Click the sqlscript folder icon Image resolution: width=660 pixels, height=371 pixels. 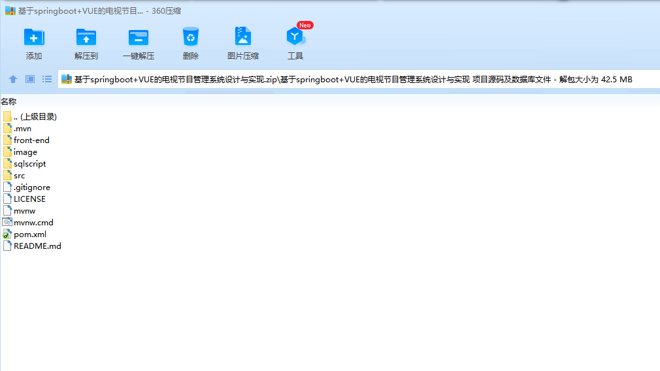click(x=7, y=164)
